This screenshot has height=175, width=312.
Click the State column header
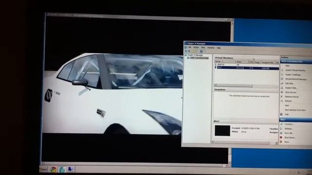point(242,62)
